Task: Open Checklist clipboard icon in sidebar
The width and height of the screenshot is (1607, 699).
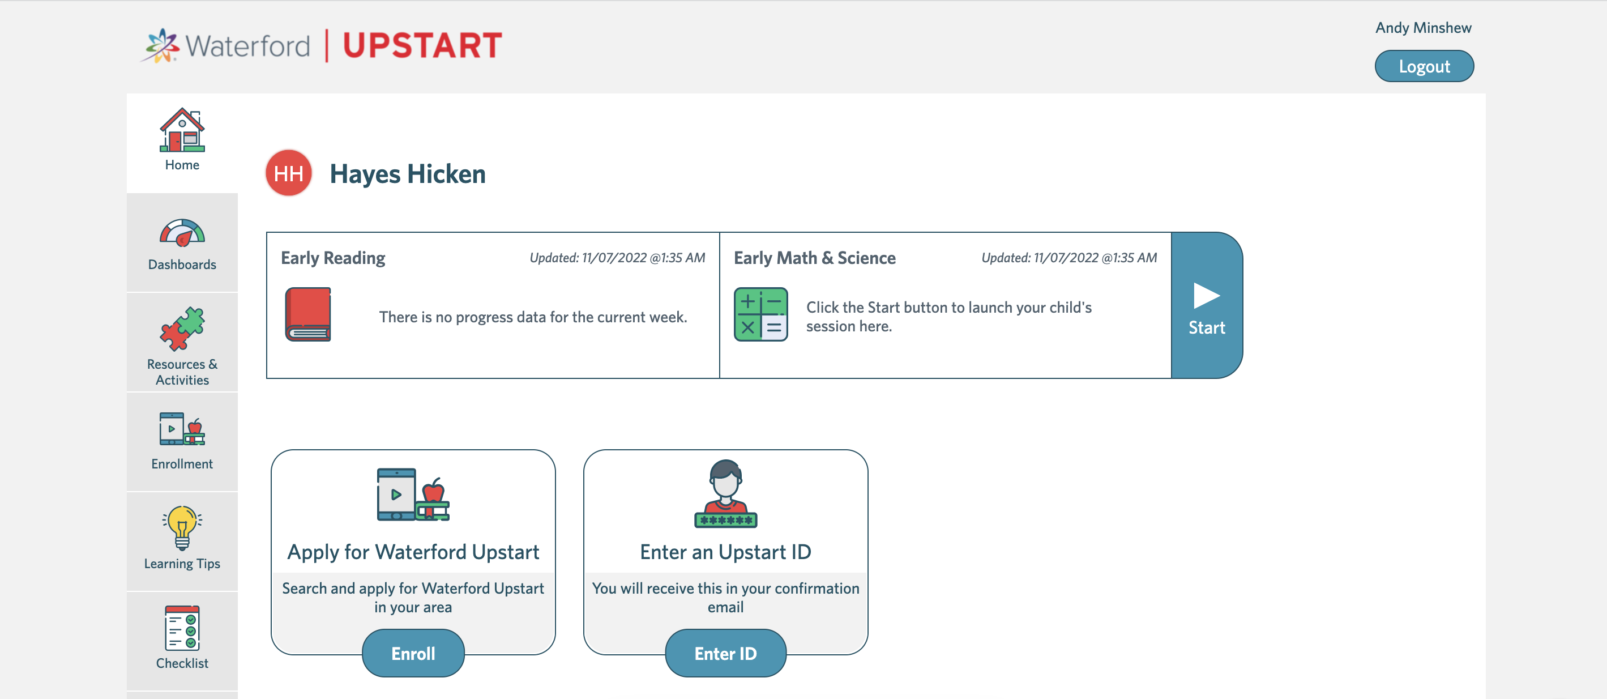Action: [x=182, y=628]
